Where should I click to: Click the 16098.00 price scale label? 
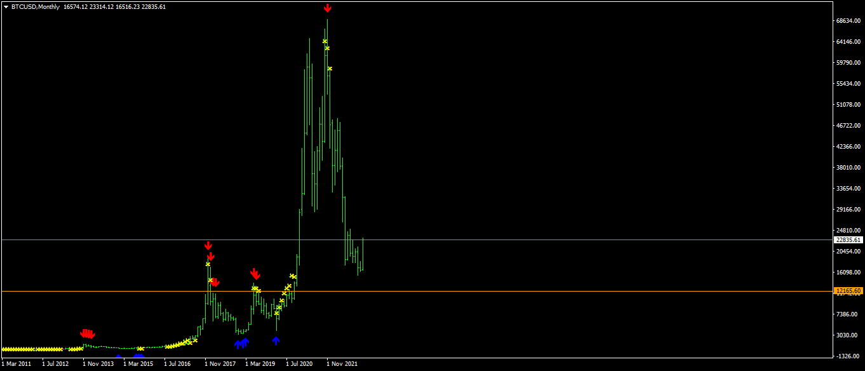[x=848, y=273]
